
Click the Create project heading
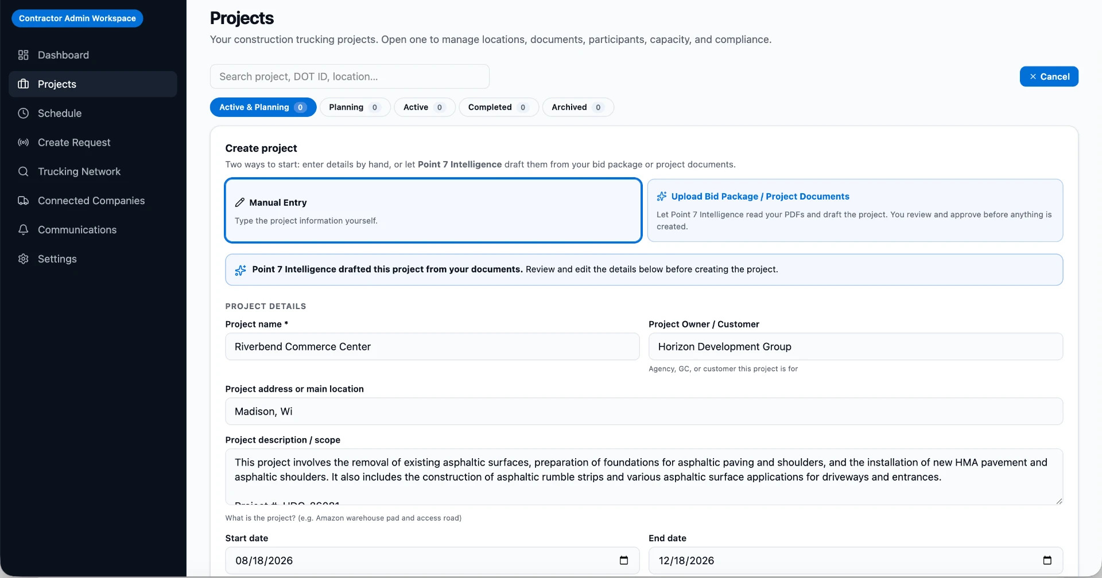[x=261, y=148]
